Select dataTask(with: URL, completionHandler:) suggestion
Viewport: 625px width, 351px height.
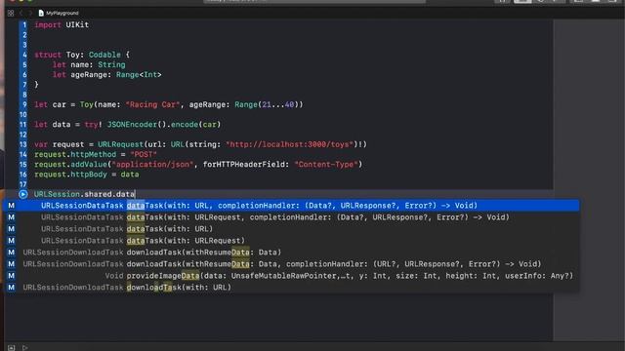[x=291, y=206]
